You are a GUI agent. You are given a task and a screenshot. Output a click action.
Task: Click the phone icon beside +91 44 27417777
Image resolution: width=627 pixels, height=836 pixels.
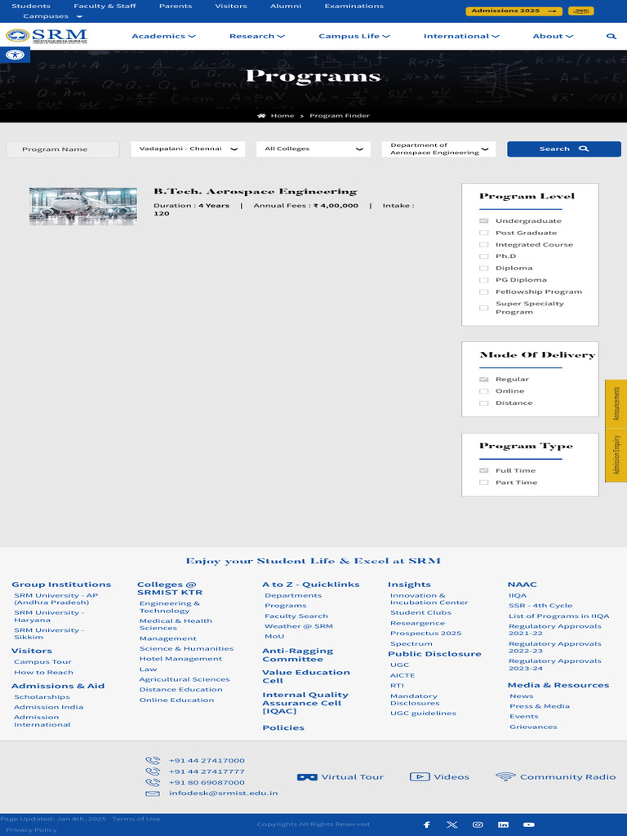(x=153, y=772)
